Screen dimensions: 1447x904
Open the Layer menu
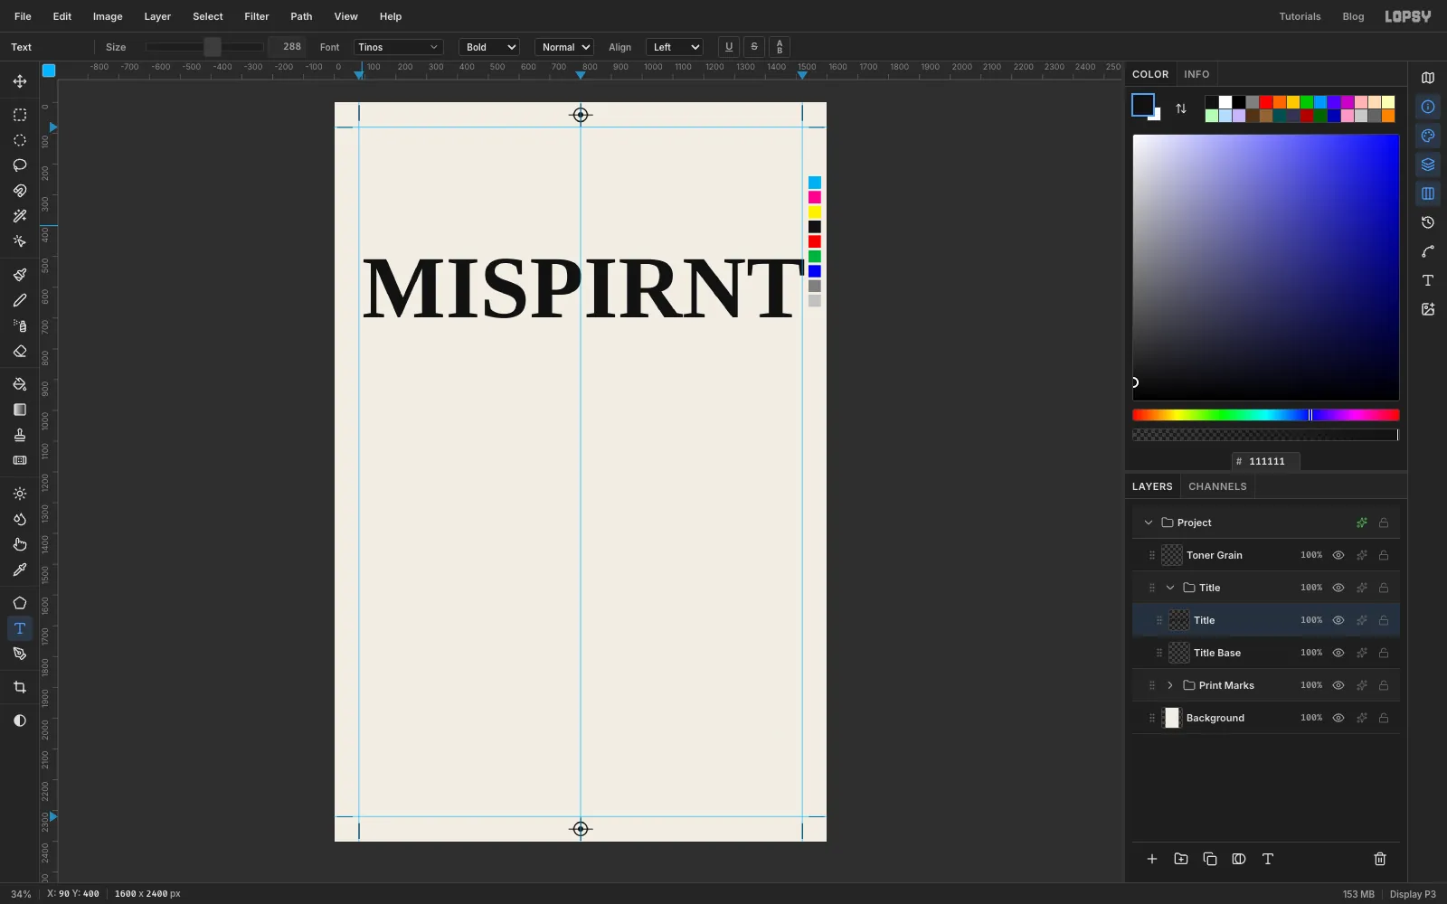point(157,16)
